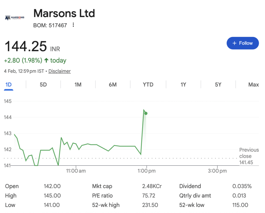265x213 pixels.
Task: Switch to the 5D chart tab
Action: pyautogui.click(x=43, y=85)
